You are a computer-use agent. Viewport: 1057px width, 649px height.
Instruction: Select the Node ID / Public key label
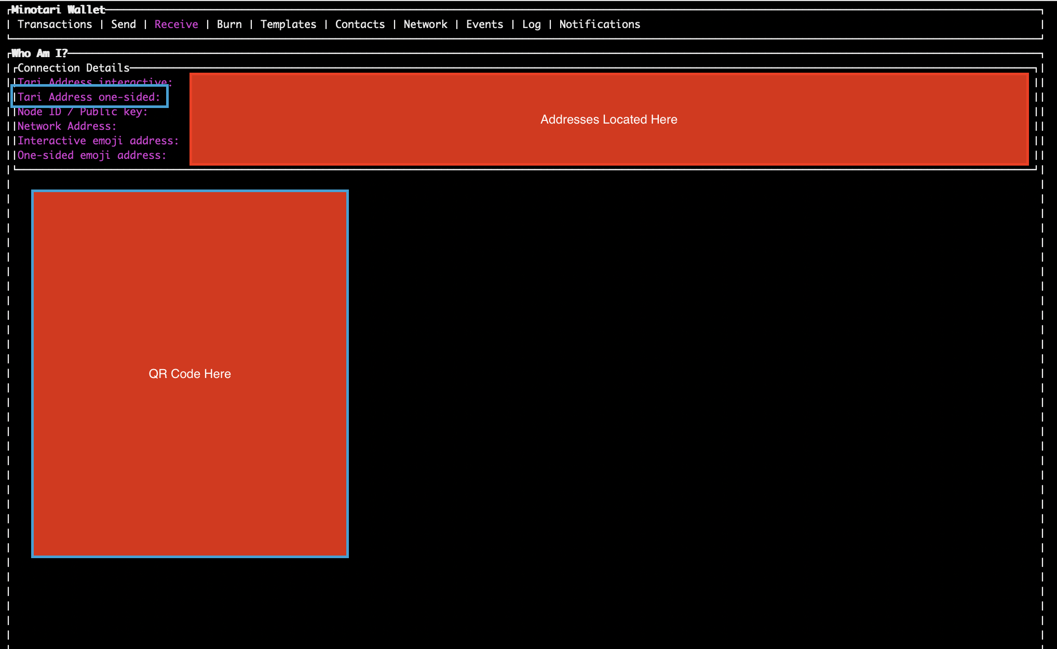point(83,112)
